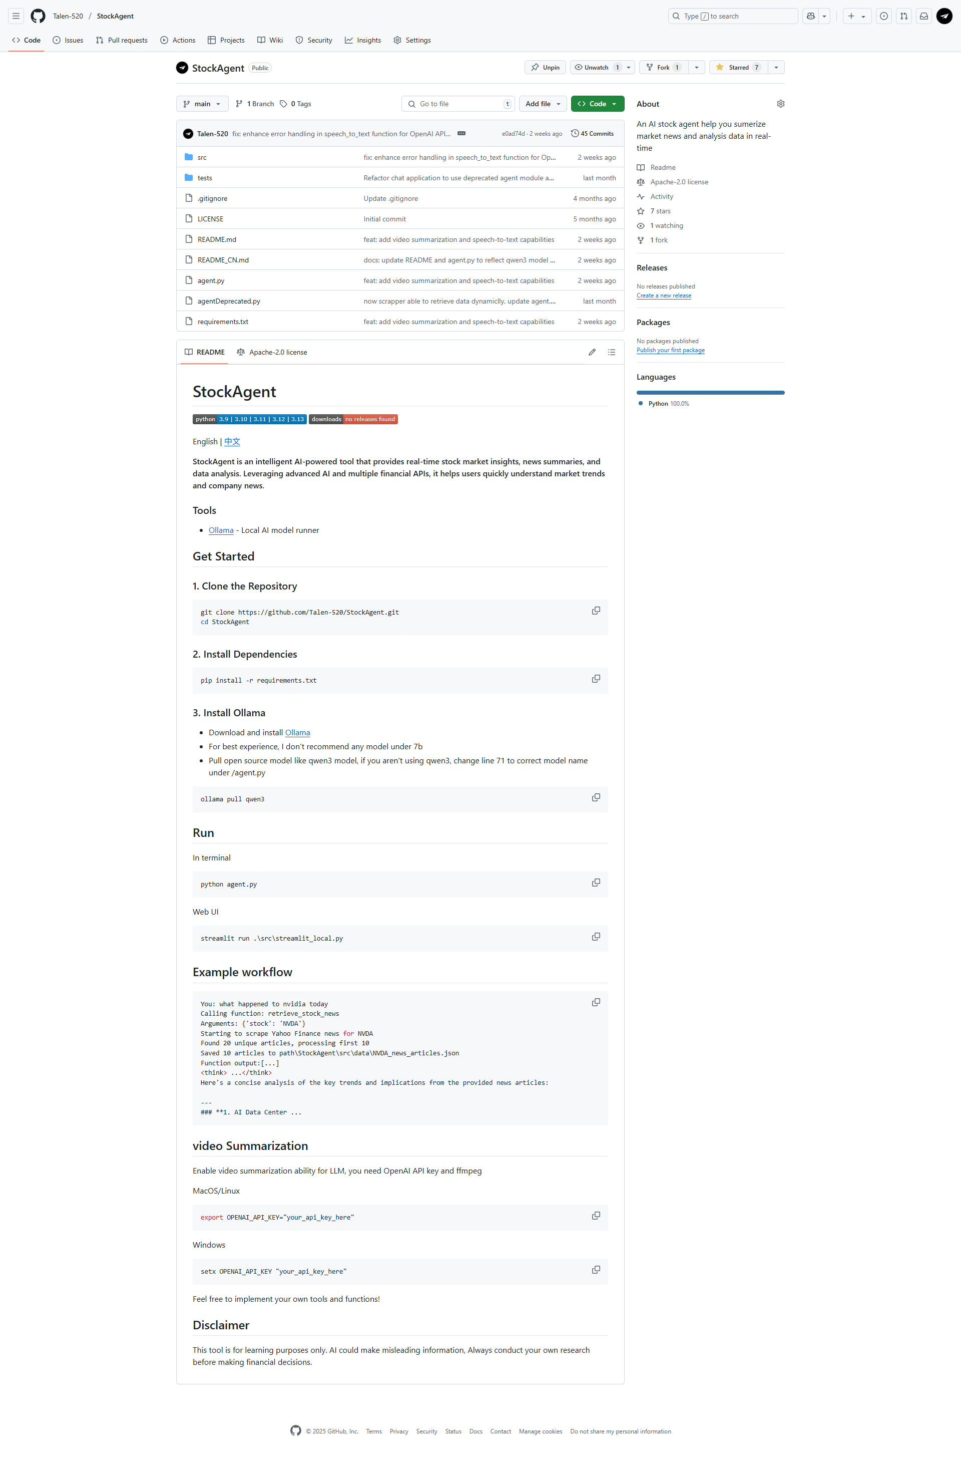The height and width of the screenshot is (1457, 961).
Task: Click the Python language bar
Action: 710,393
